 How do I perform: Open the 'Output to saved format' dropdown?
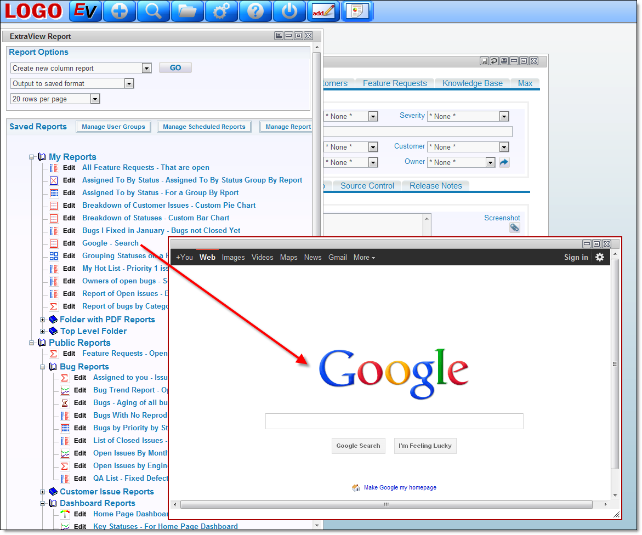[x=129, y=83]
